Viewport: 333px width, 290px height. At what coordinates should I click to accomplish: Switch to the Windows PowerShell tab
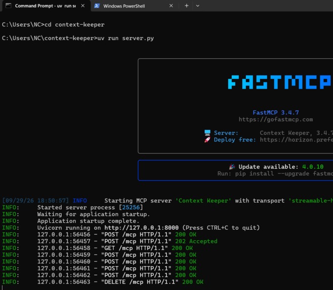point(134,6)
